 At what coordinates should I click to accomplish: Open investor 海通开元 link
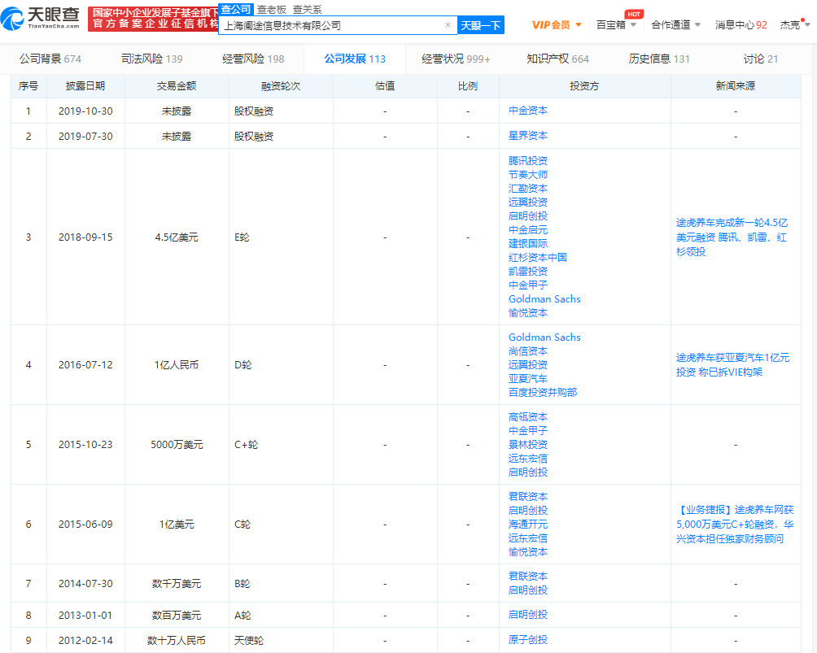pos(528,524)
